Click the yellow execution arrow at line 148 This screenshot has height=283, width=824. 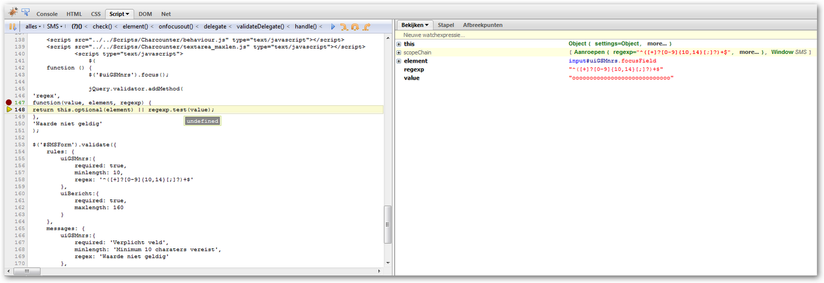pyautogui.click(x=9, y=109)
